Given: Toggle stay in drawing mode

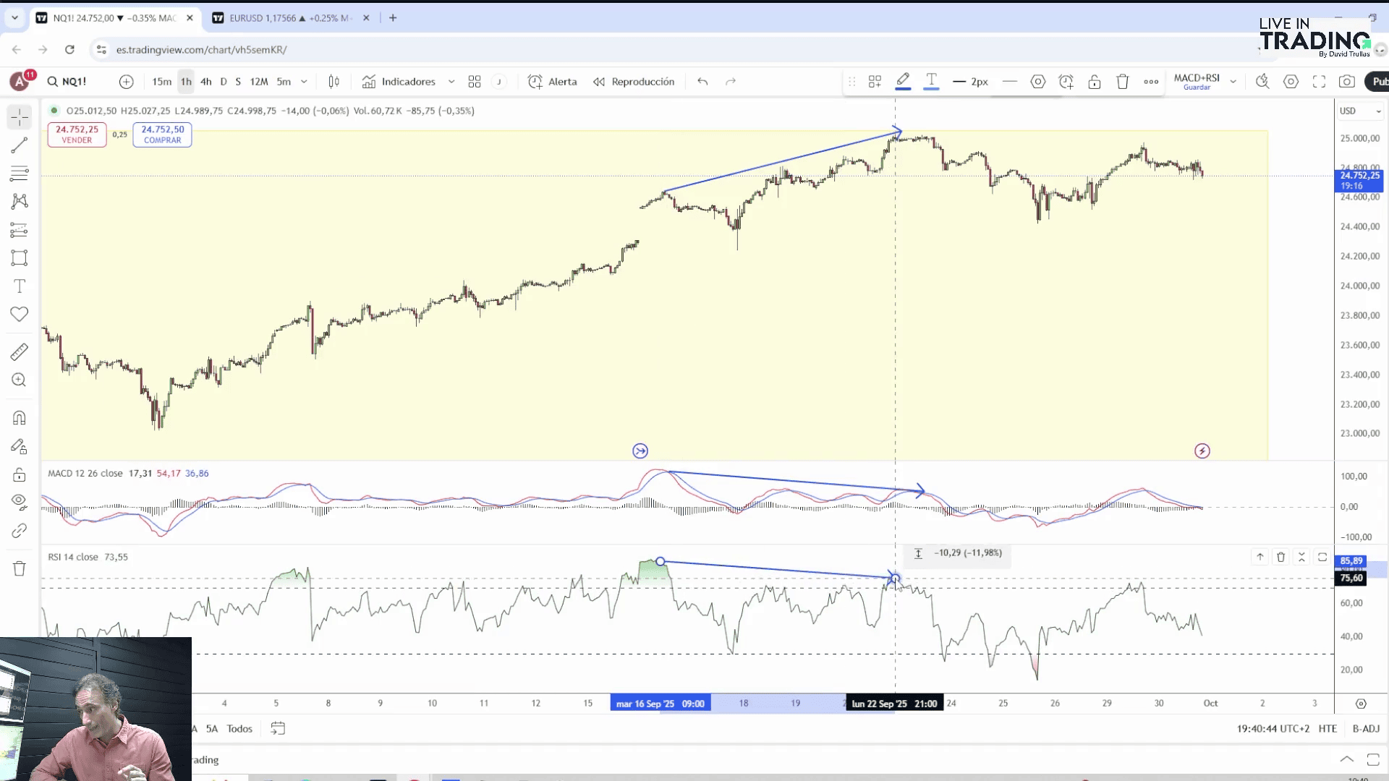Looking at the screenshot, I should pyautogui.click(x=20, y=446).
